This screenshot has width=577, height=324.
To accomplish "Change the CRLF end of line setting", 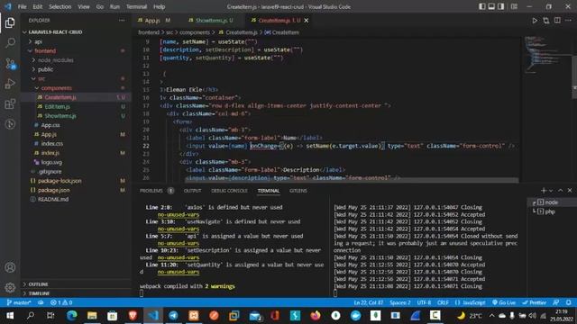I will click(443, 302).
